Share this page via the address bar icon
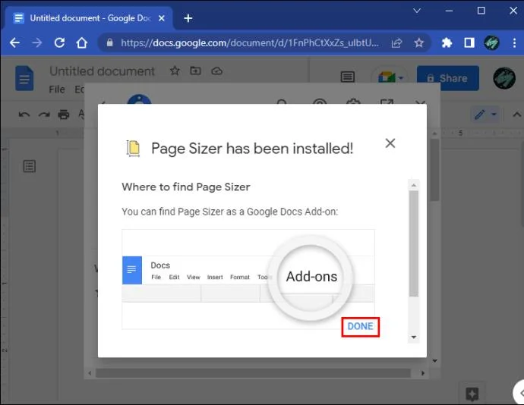The height and width of the screenshot is (405, 524). tap(396, 42)
